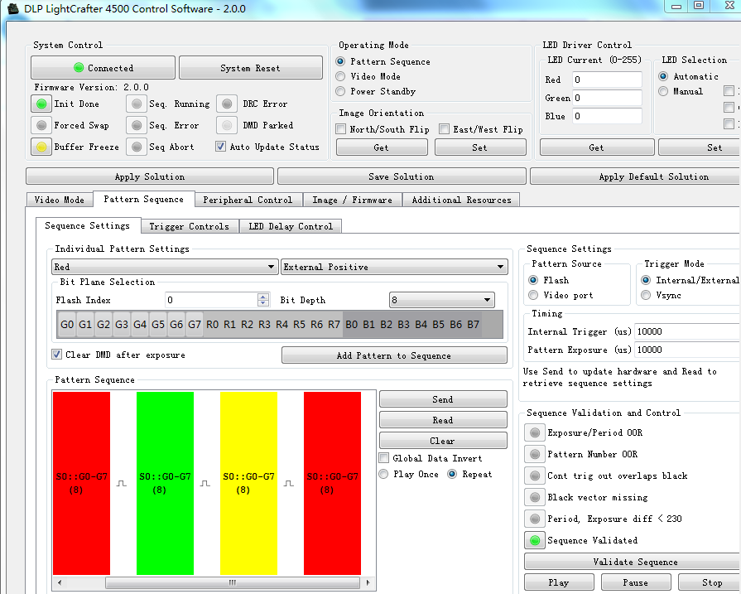This screenshot has height=594, width=741.
Task: Click the yellow Buffer Freeze indicator
Action: (41, 147)
